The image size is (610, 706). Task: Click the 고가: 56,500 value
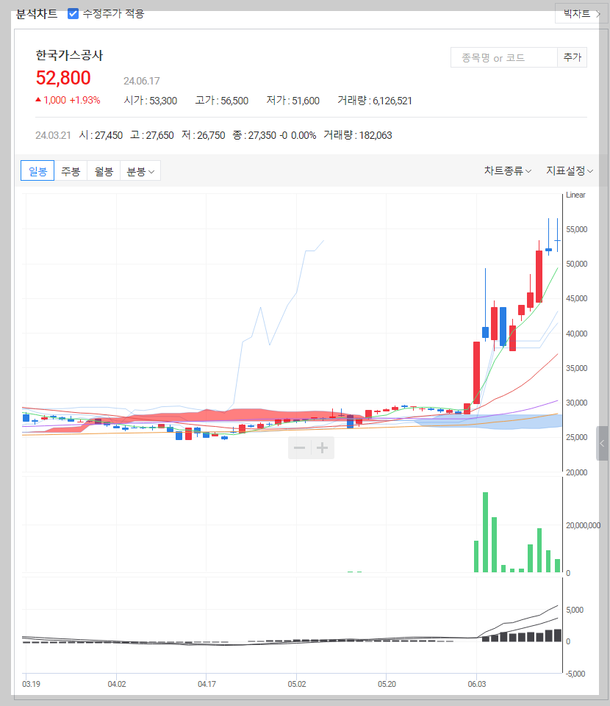[222, 101]
